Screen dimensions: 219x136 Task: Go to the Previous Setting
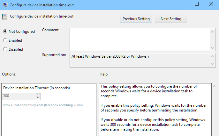click(136, 19)
